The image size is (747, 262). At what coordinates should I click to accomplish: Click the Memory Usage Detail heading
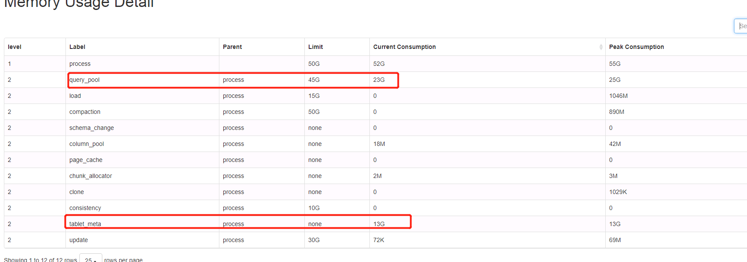pyautogui.click(x=78, y=4)
